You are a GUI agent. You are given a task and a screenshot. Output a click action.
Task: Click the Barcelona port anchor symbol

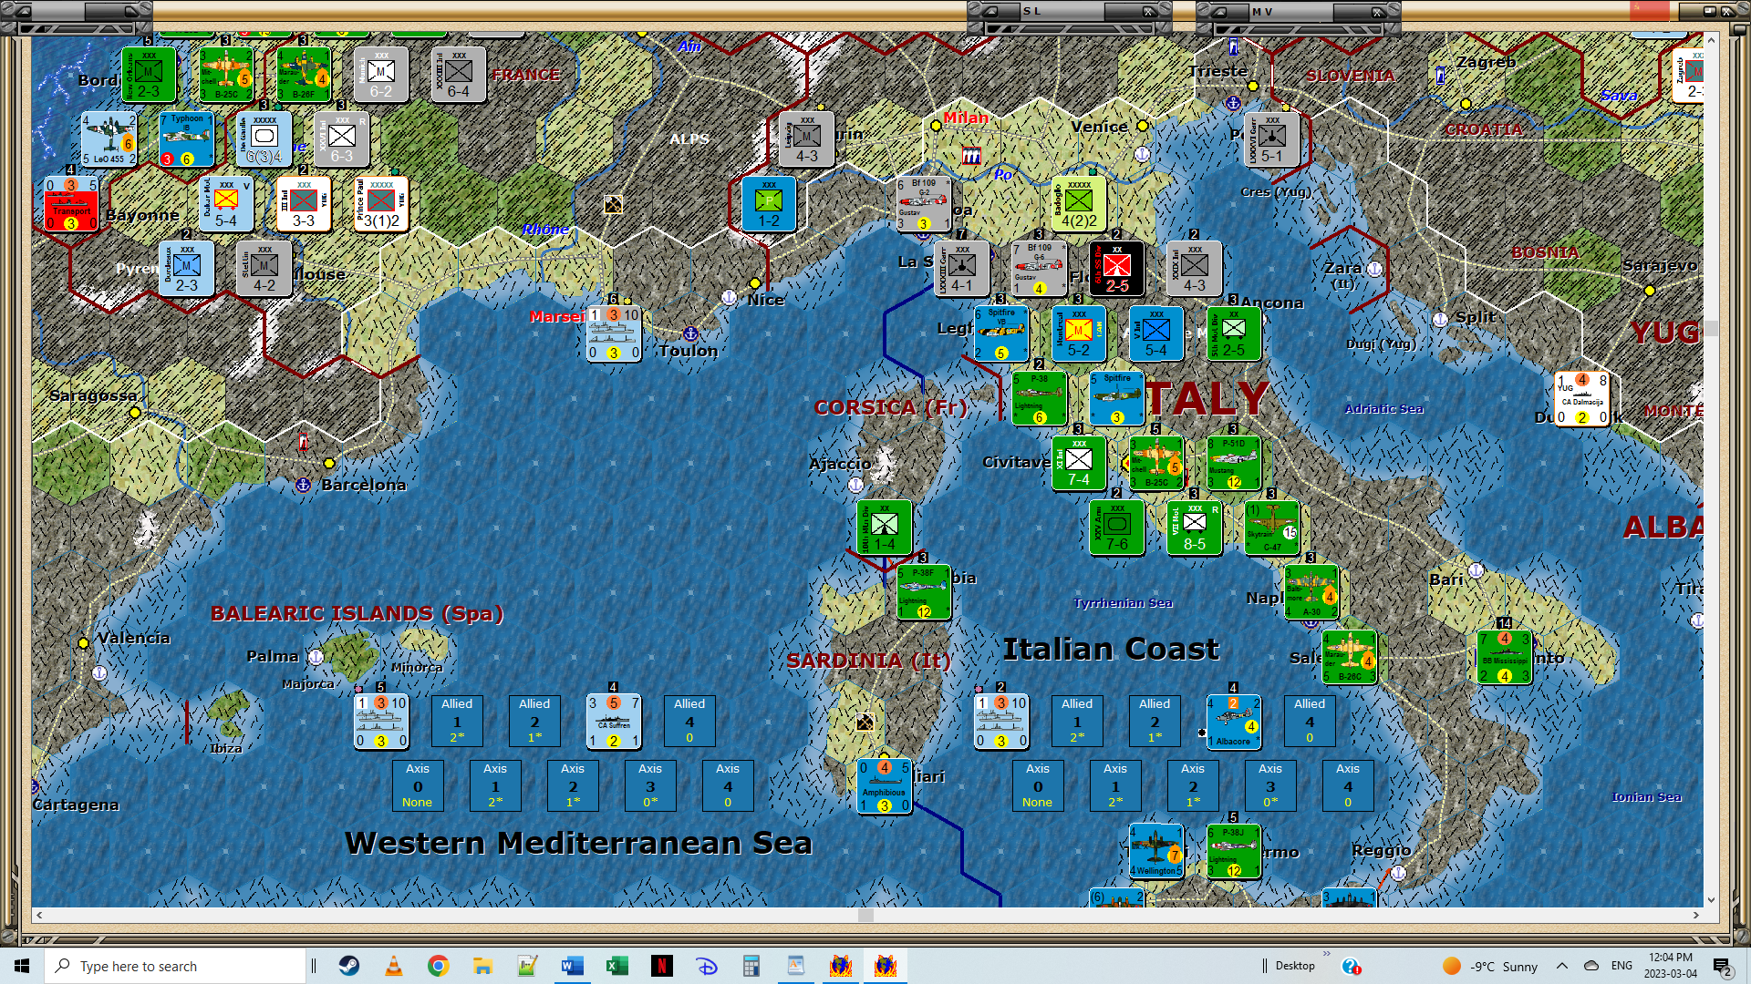(304, 485)
